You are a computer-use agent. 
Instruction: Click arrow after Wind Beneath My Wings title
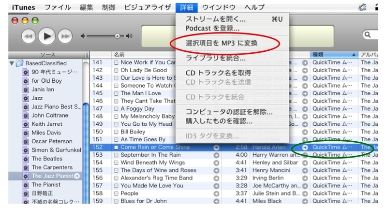(x=216, y=163)
